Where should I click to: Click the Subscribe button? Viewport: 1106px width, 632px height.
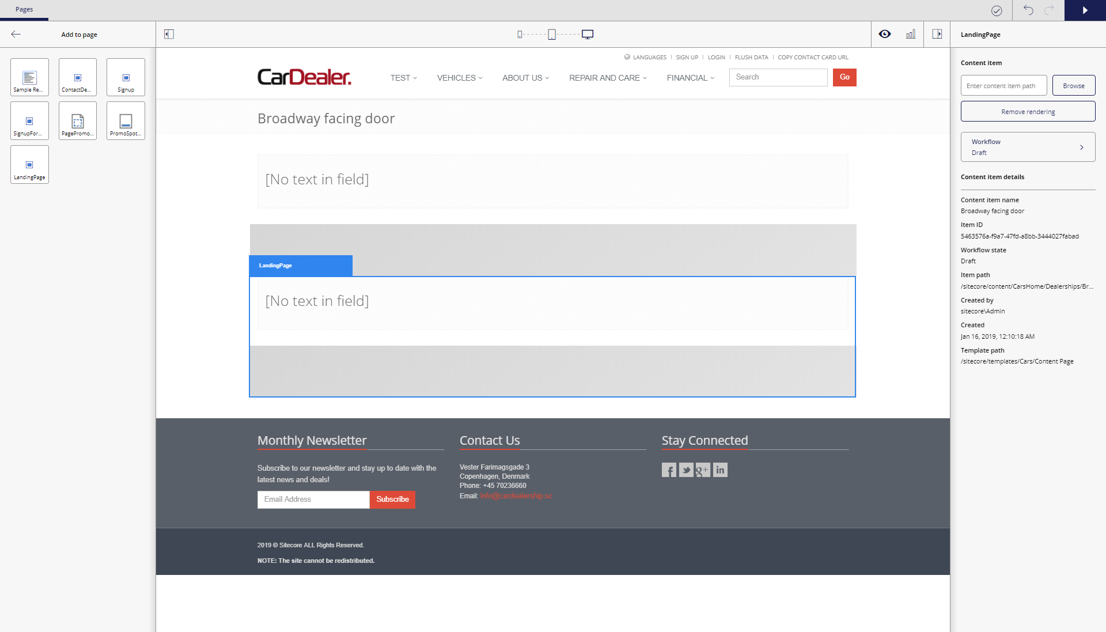(x=392, y=499)
